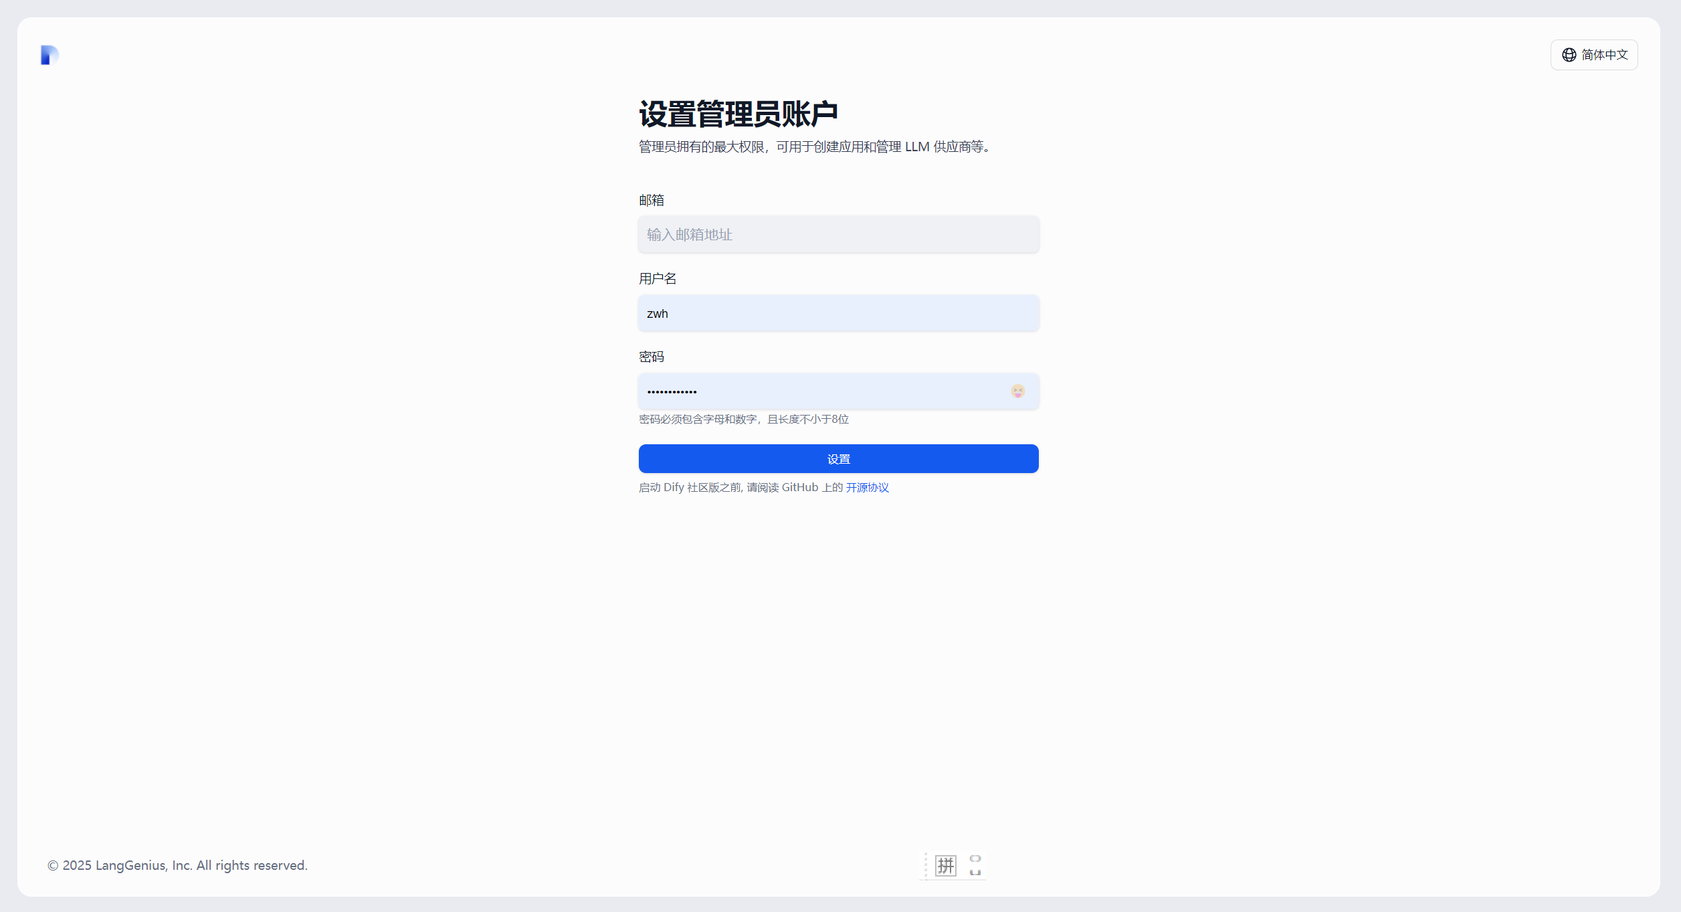Screen dimensions: 1681x912
Task: Click the Dify logo in top-left corner
Action: point(50,55)
